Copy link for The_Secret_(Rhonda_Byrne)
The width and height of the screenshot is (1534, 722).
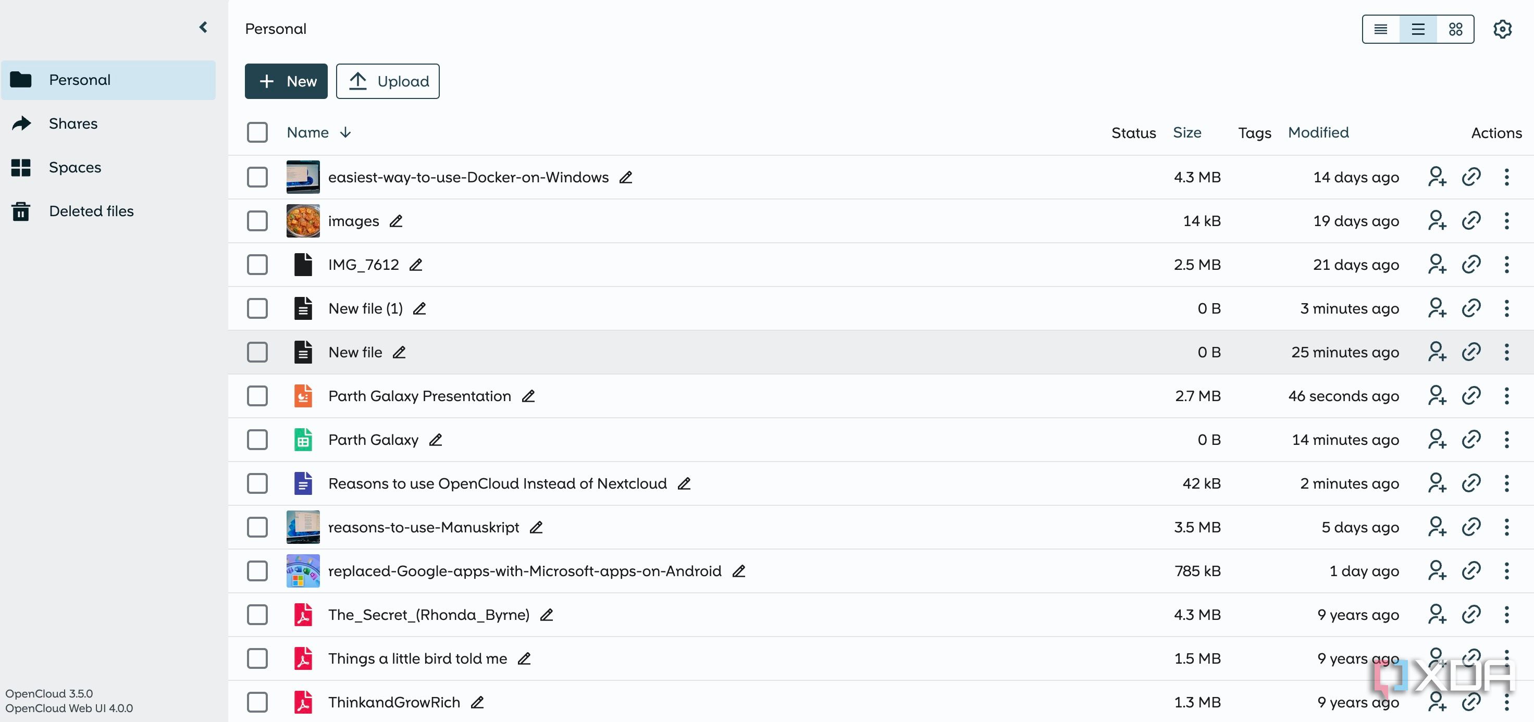click(1471, 615)
